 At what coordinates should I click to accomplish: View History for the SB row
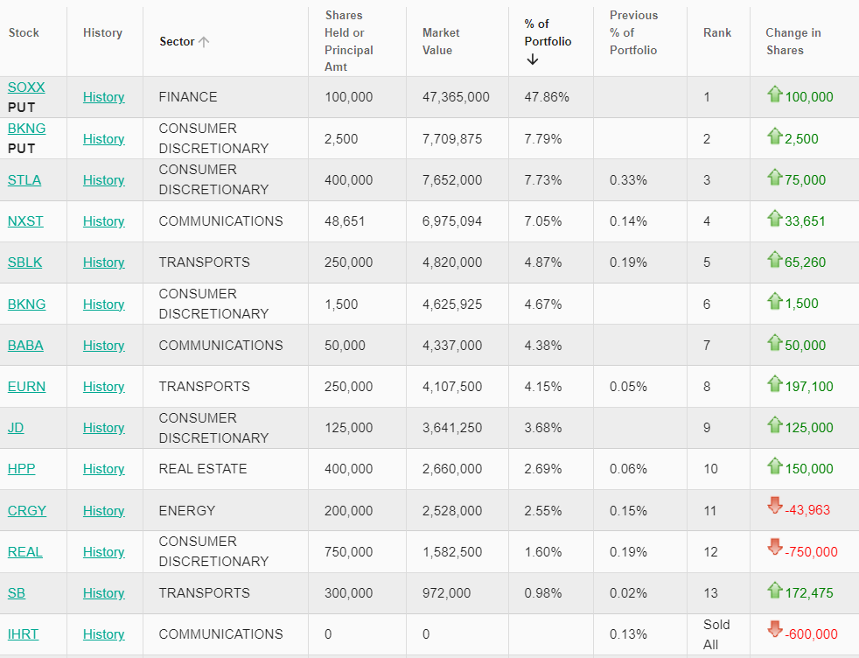(x=103, y=593)
